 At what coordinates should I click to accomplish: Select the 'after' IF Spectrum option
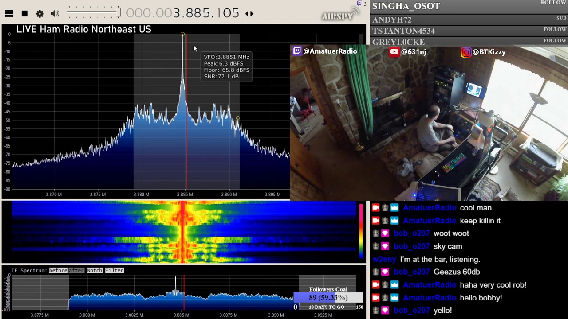(x=76, y=270)
